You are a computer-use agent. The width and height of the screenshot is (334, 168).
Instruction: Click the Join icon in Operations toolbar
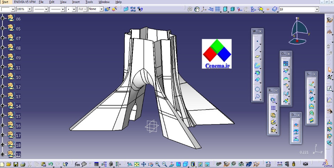point(286,63)
